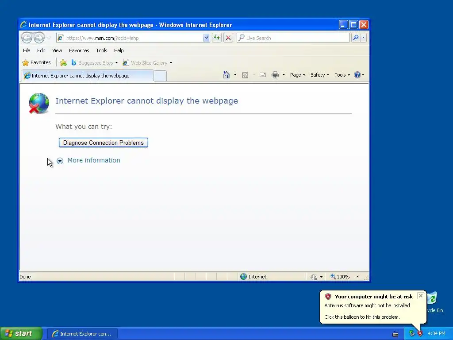Viewport: 453px width, 340px height.
Task: Expand More information arrow icon
Action: 60,161
